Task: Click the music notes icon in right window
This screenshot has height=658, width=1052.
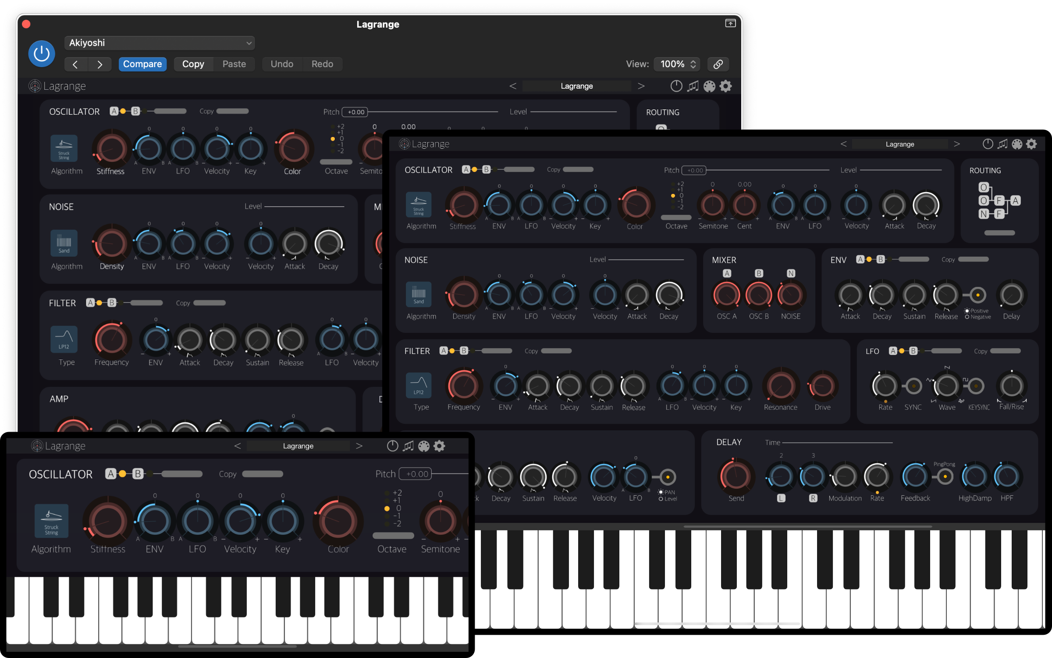Action: [1002, 144]
